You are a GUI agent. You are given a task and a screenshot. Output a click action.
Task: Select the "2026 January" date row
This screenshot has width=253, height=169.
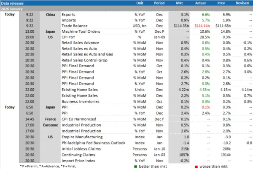pos(14,8)
